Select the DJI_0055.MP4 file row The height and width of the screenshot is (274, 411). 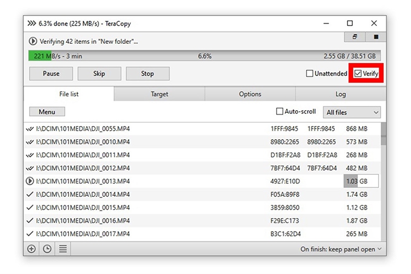point(202,129)
